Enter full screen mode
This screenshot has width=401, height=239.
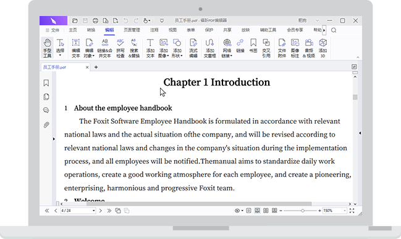click(352, 211)
